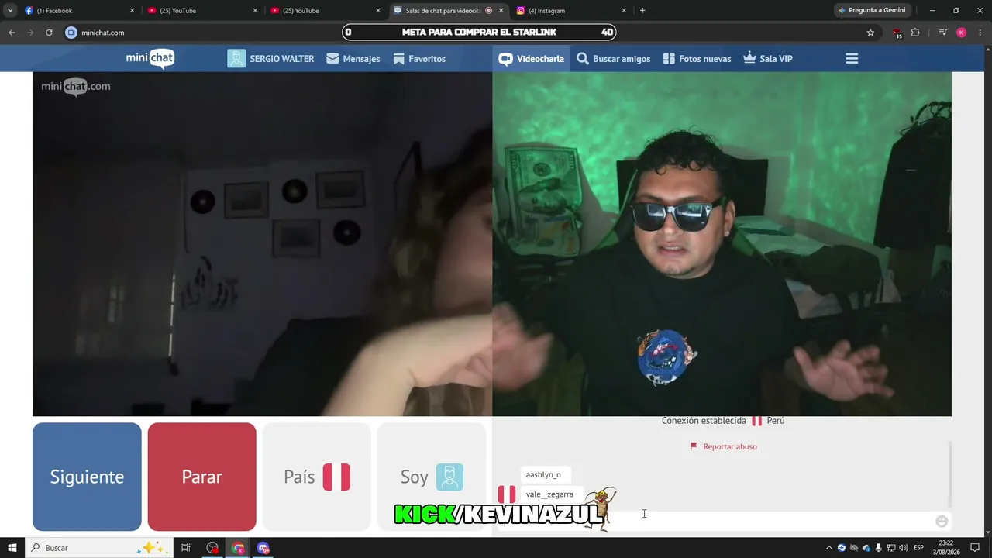Open network settings tray icon
The image size is (992, 558).
click(891, 548)
